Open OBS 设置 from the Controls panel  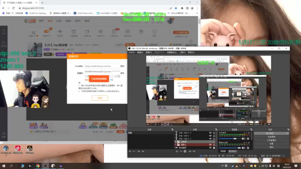point(271,144)
